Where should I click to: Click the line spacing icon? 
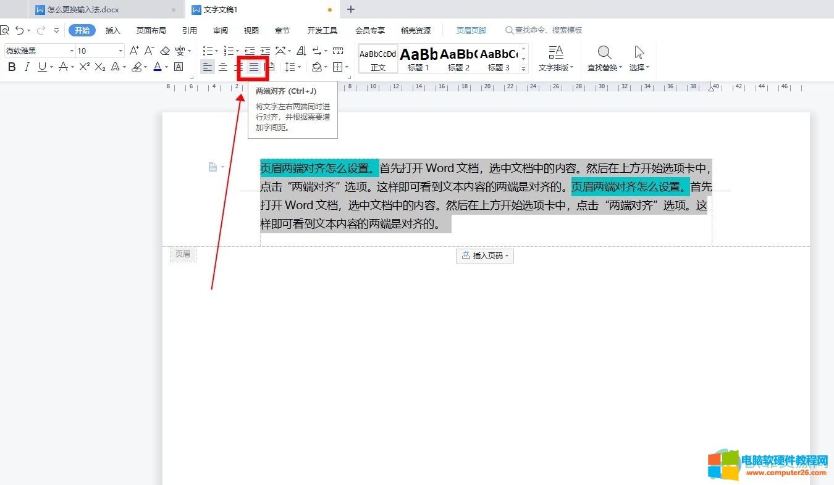pyautogui.click(x=290, y=67)
